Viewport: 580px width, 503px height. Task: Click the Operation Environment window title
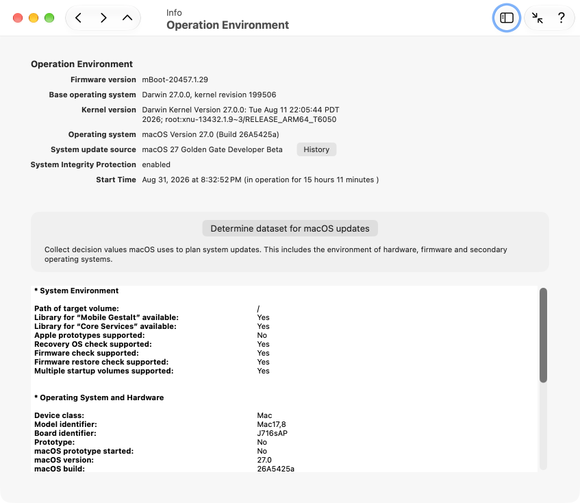click(227, 25)
